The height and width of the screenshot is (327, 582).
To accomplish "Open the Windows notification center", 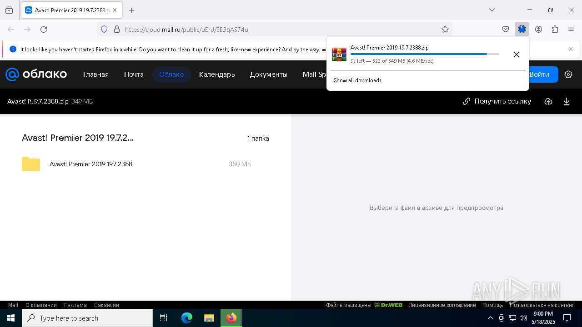I will (x=567, y=318).
